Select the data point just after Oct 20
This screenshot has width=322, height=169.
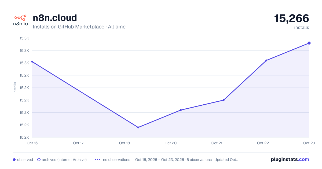(x=181, y=110)
